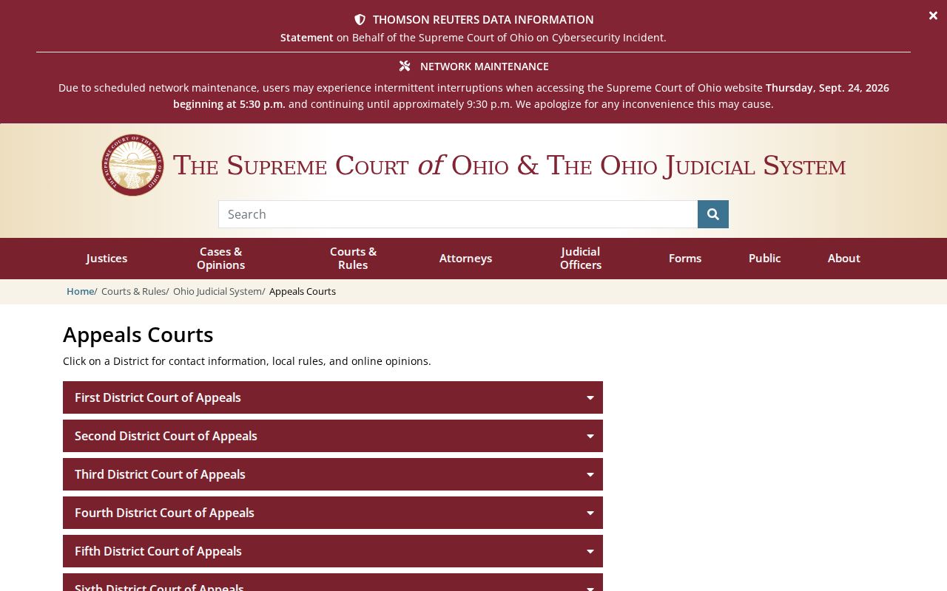Open the Public menu
This screenshot has height=591, width=947.
[x=764, y=259]
